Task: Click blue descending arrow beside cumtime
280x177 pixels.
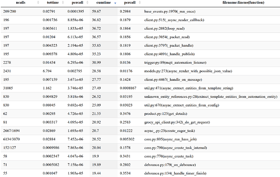Action: (115, 3)
